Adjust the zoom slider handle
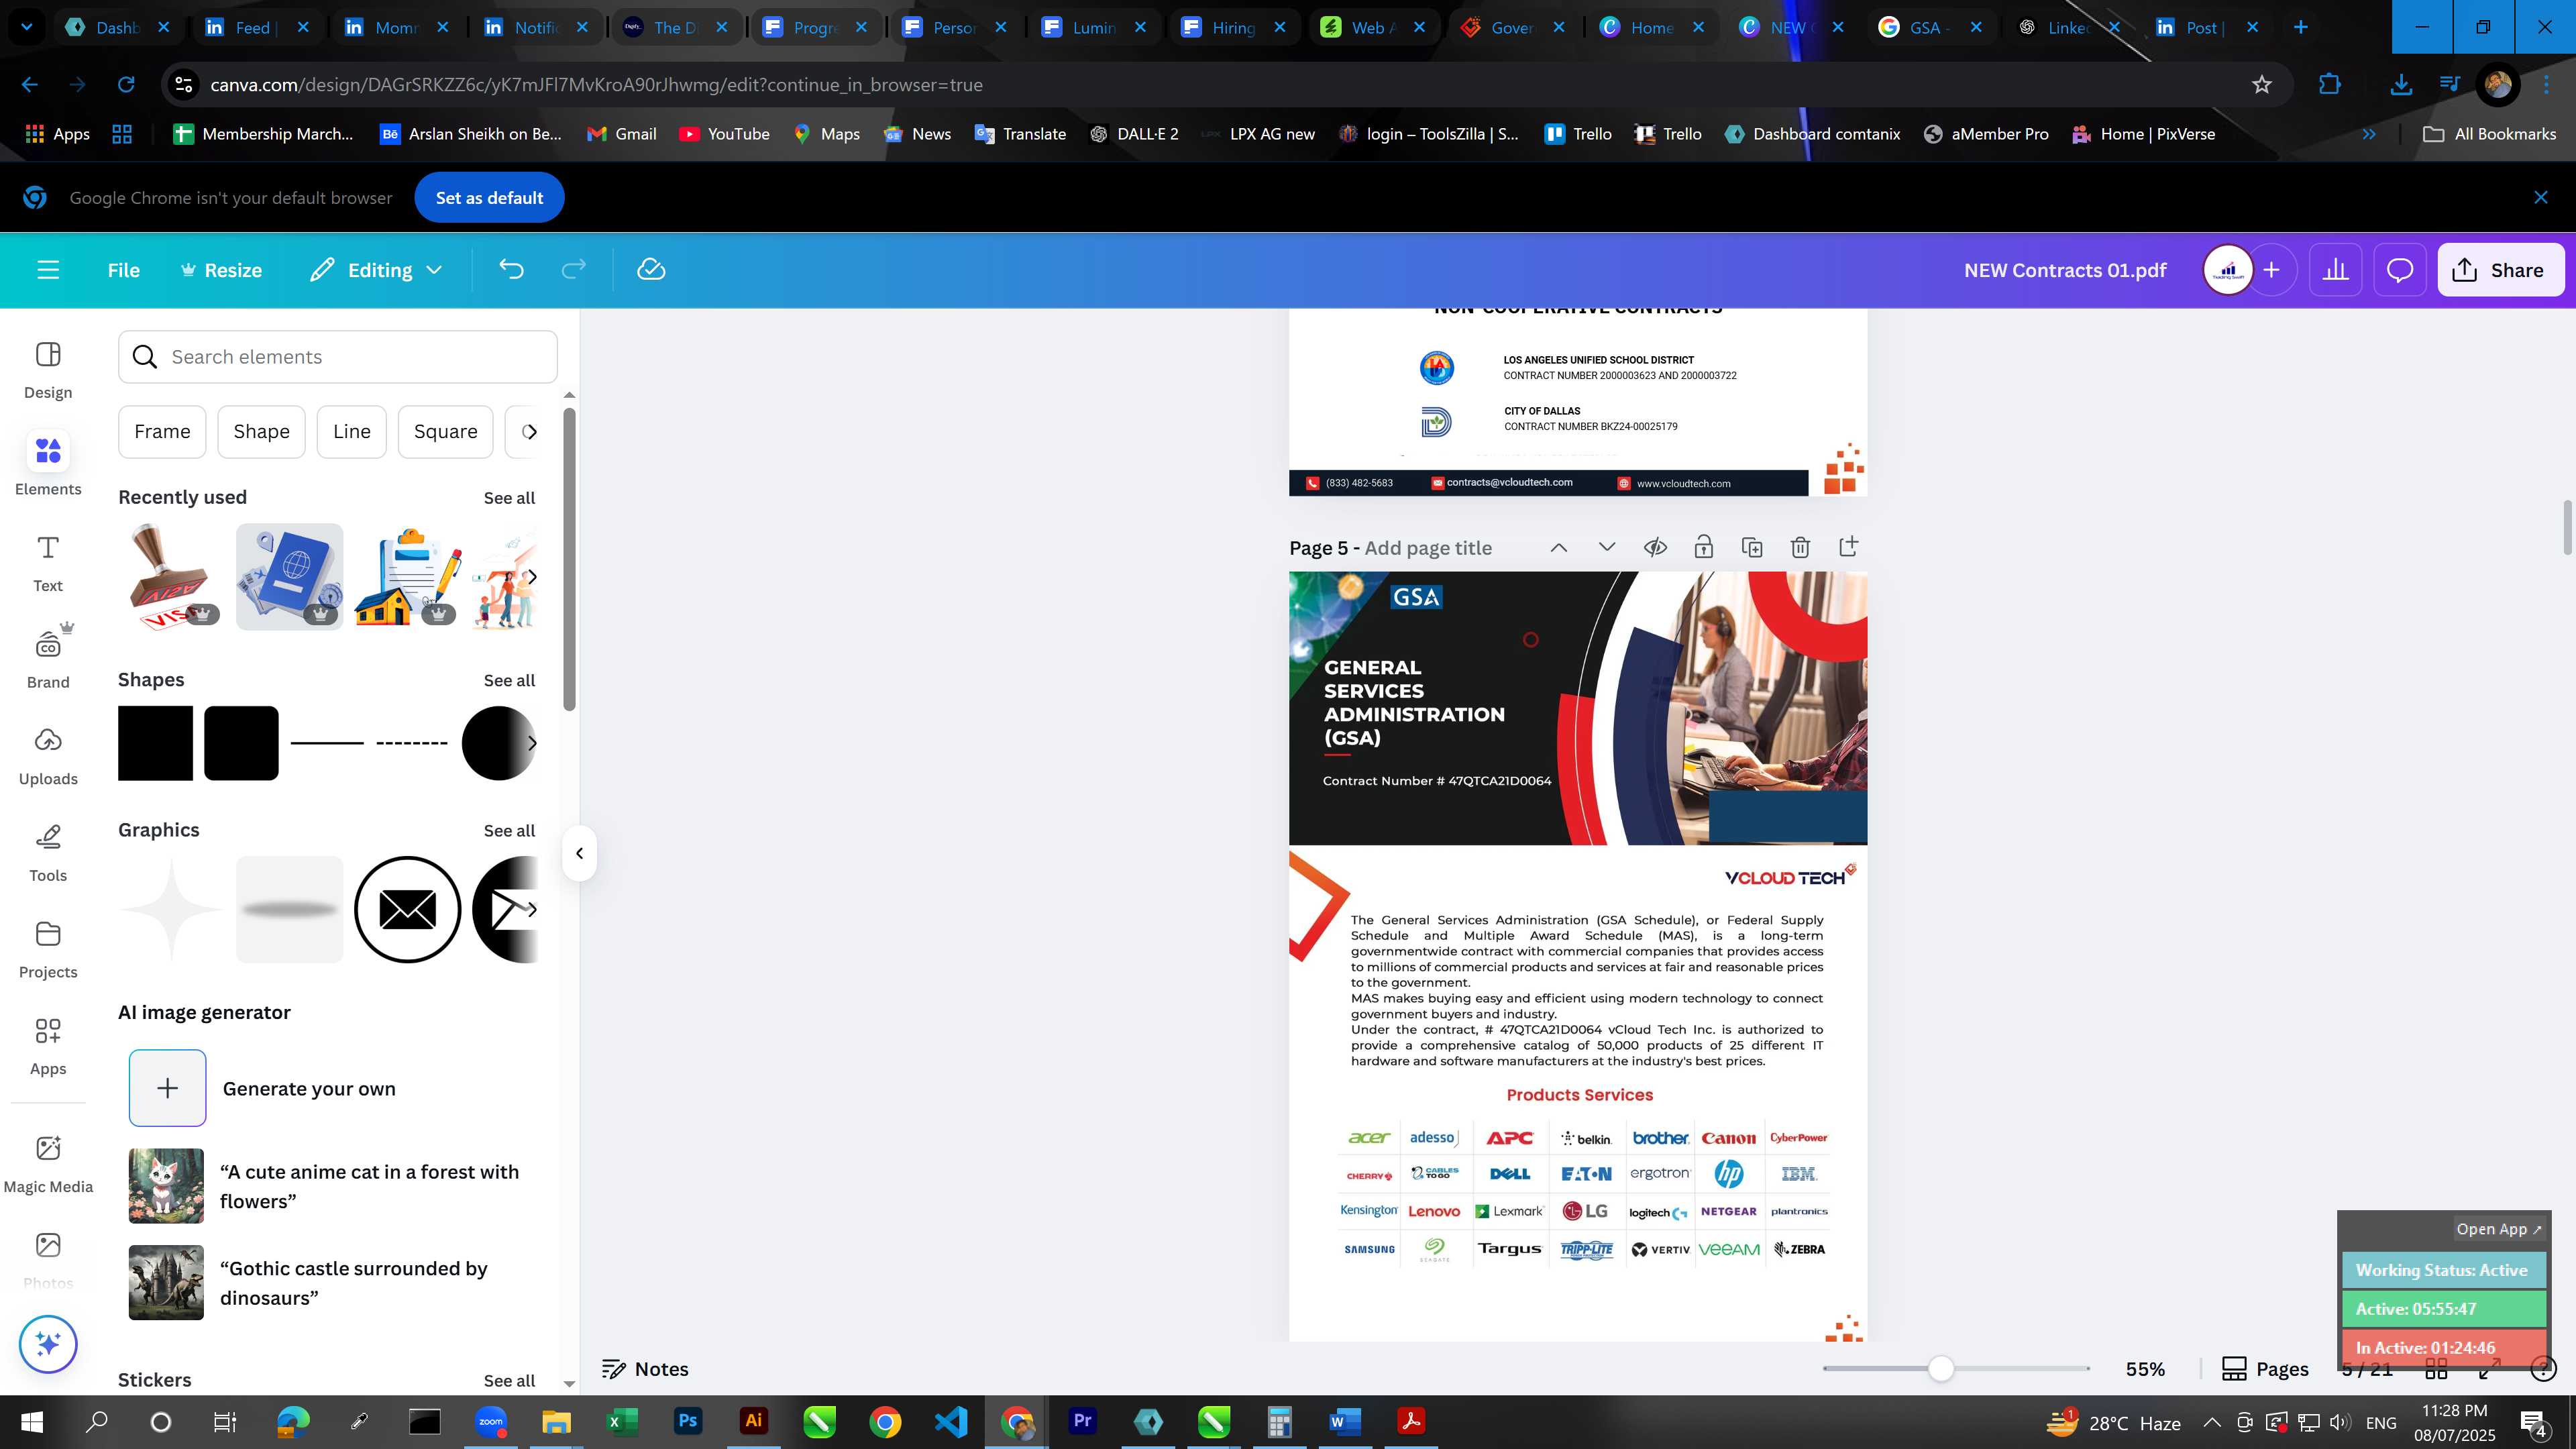This screenshot has width=2576, height=1449. (x=1941, y=1369)
